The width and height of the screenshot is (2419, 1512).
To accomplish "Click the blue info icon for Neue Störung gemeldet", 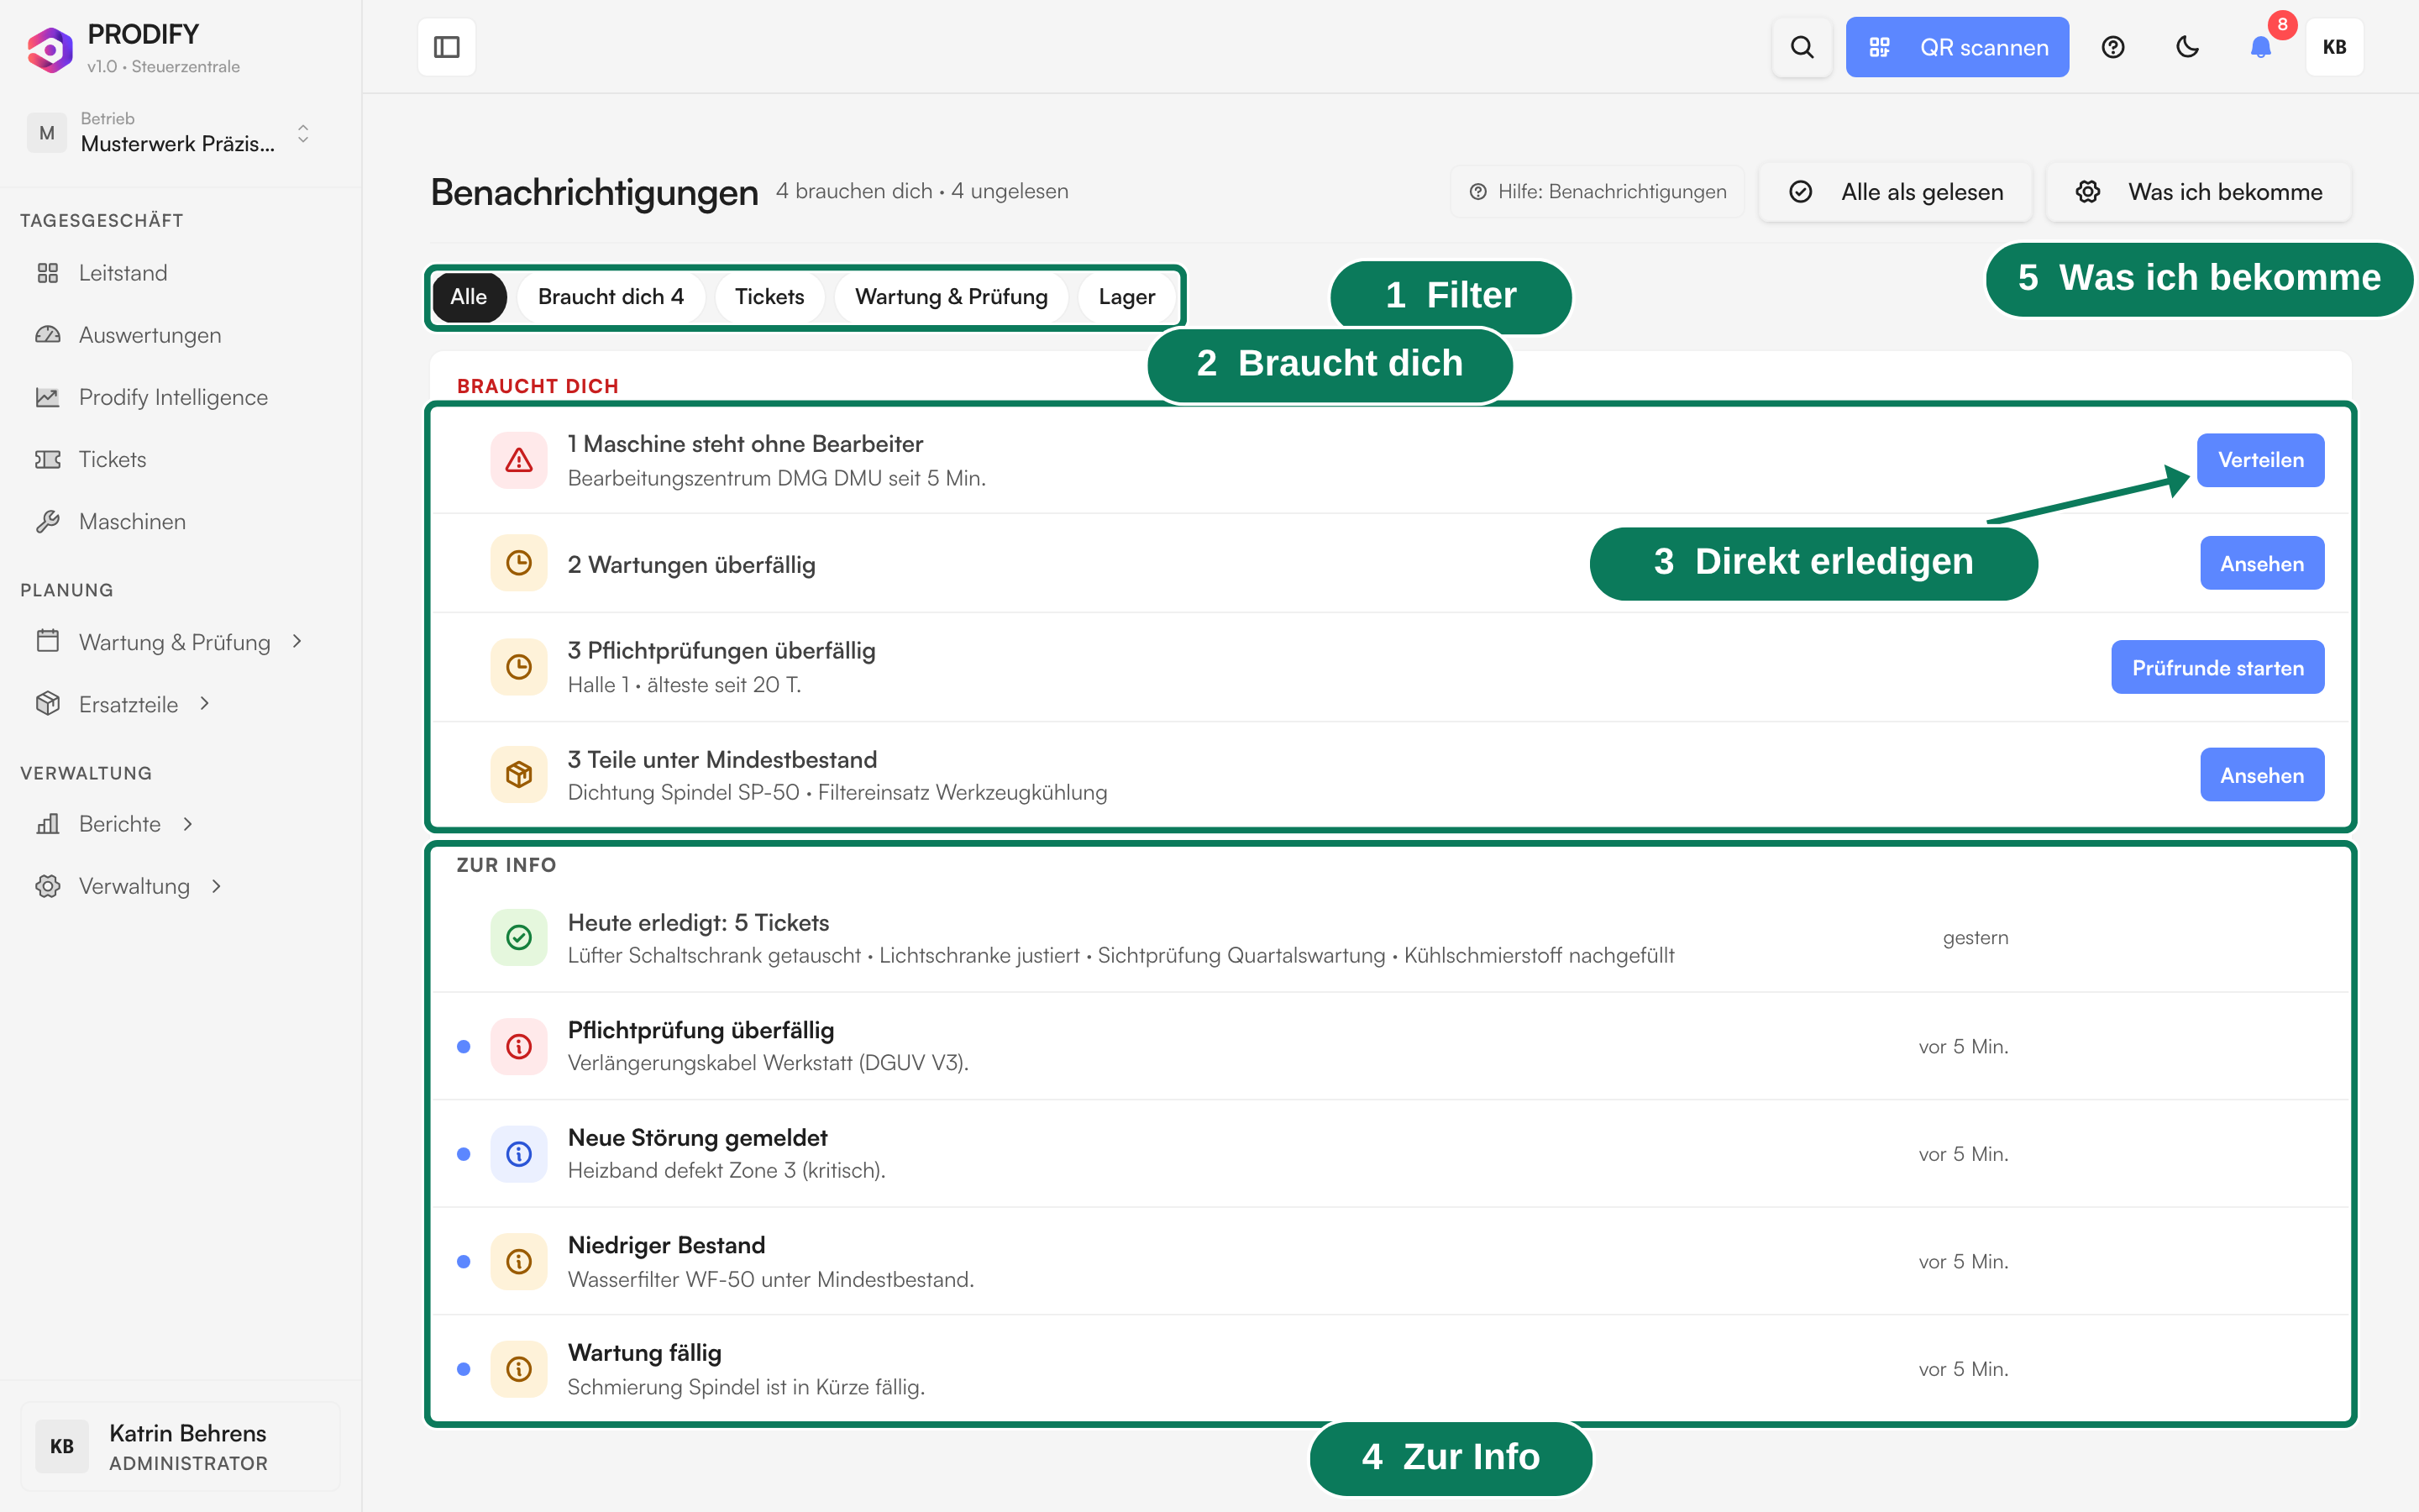I will pos(519,1154).
